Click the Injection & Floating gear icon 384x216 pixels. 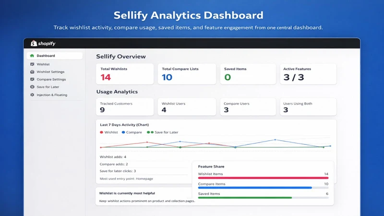point(32,95)
